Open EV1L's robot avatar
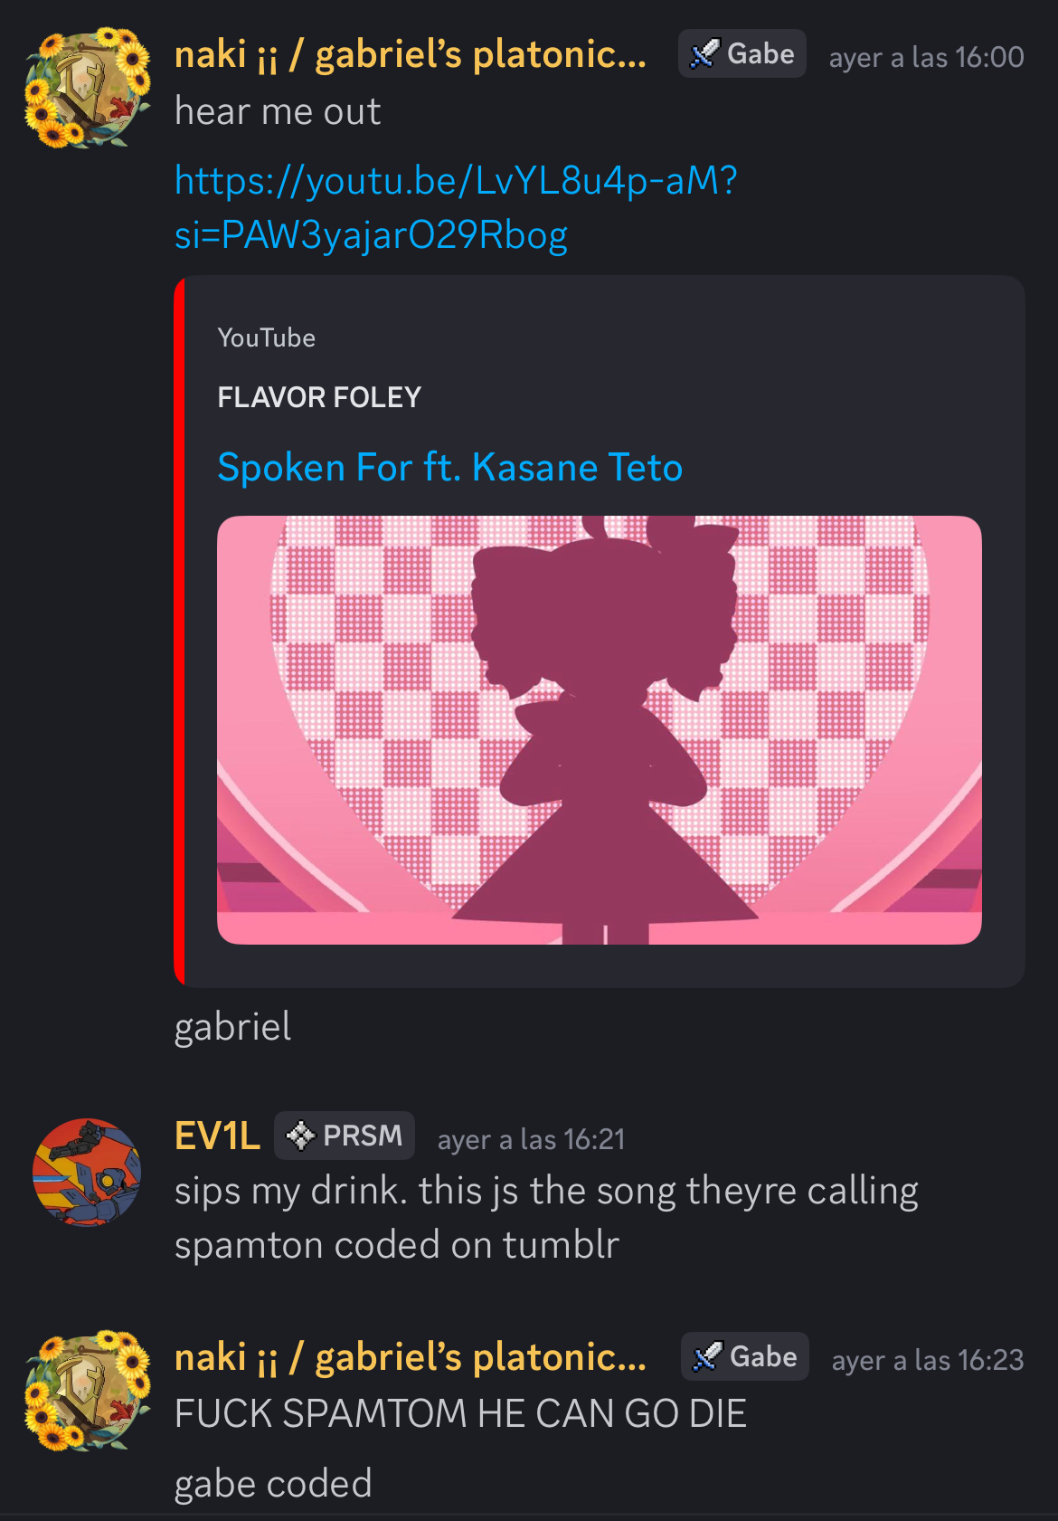Viewport: 1058px width, 1521px height. [87, 1173]
